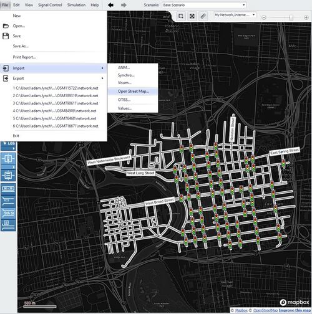Click the OpenStreetMap attribution link
Viewport: 312px width, 314px height.
point(265,310)
